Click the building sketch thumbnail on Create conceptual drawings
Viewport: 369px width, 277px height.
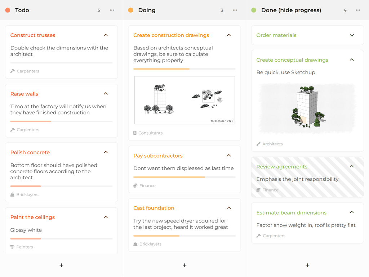[307, 108]
